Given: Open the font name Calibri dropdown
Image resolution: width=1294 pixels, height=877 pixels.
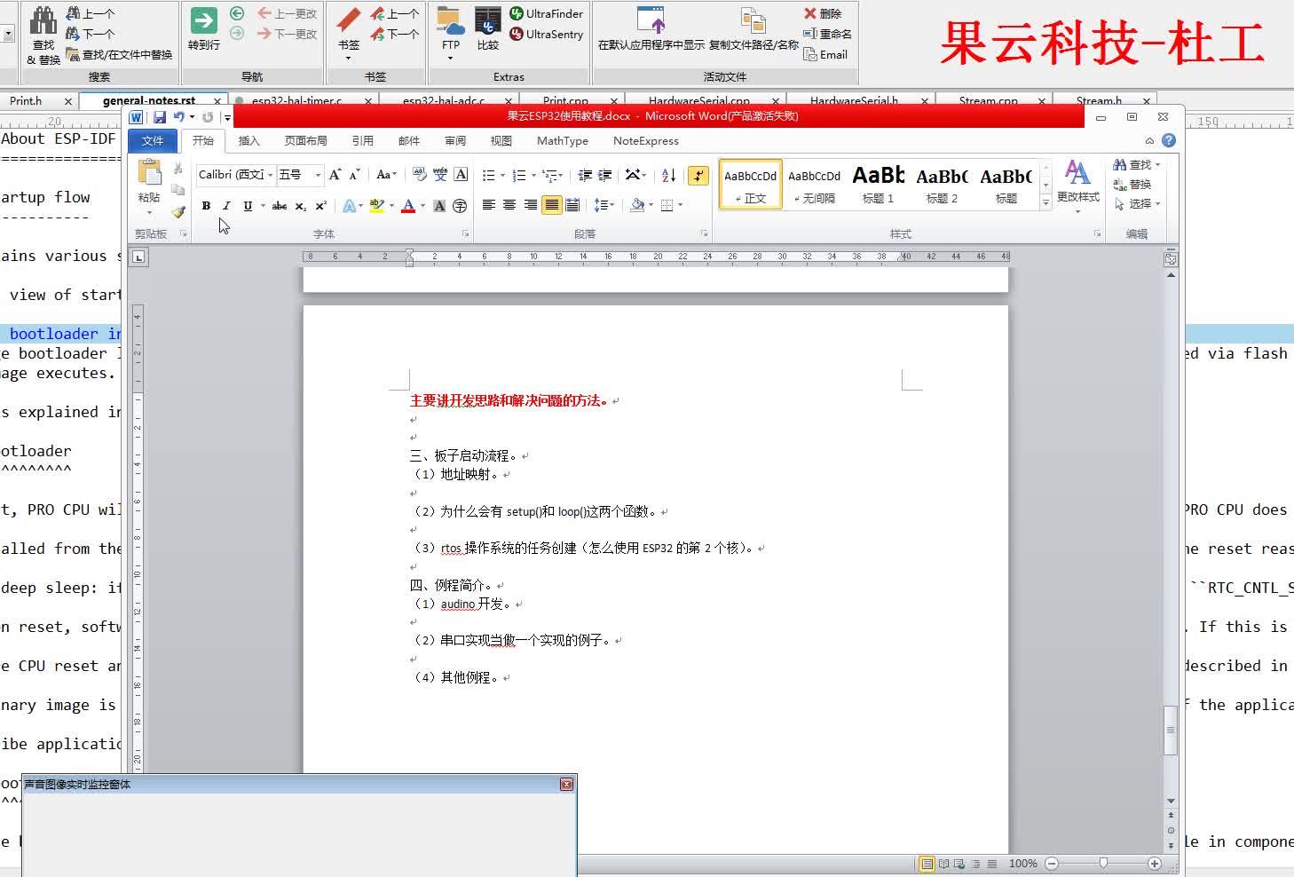Looking at the screenshot, I should 269,175.
